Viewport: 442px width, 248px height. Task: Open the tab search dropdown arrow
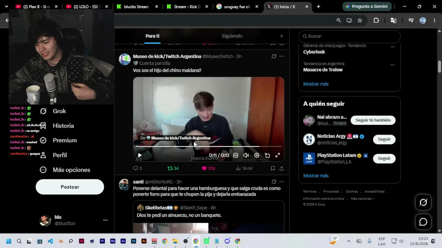(x=6, y=7)
